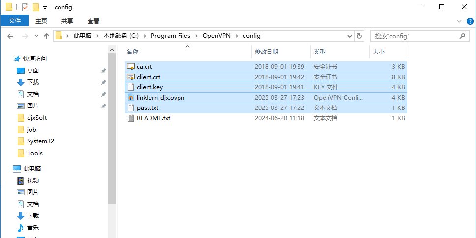This screenshot has height=238, width=476.
Task: Expand the chevron after 此电脑 breadcrumb
Action: (x=97, y=36)
